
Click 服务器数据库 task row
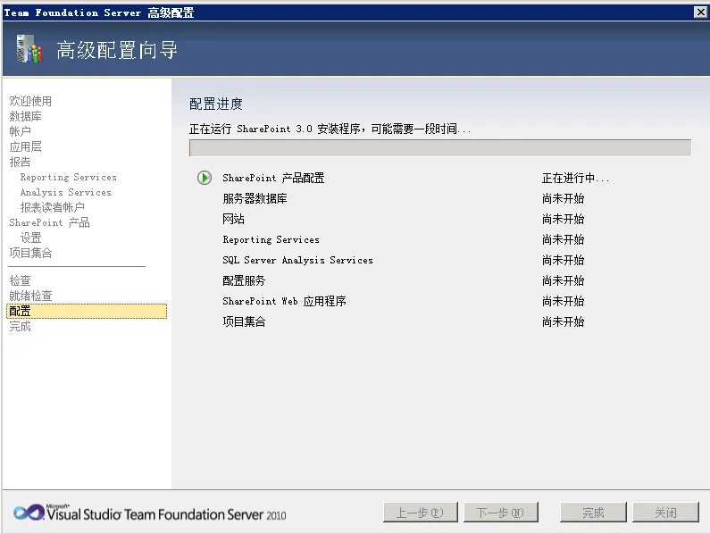255,198
